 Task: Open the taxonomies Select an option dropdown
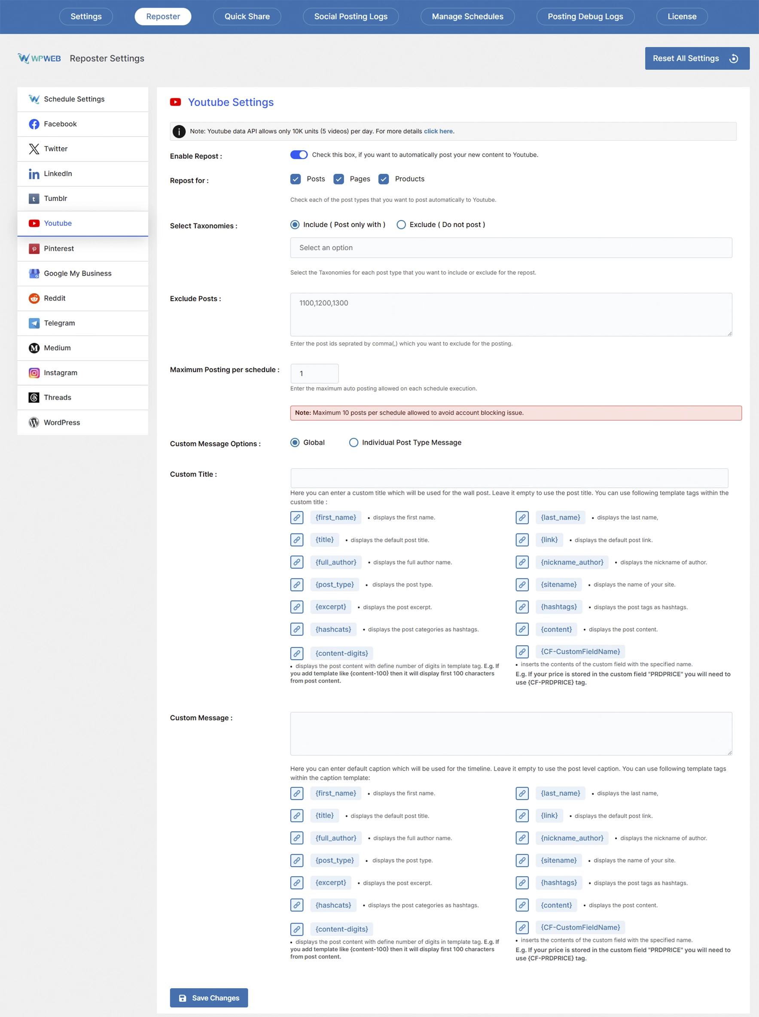511,248
